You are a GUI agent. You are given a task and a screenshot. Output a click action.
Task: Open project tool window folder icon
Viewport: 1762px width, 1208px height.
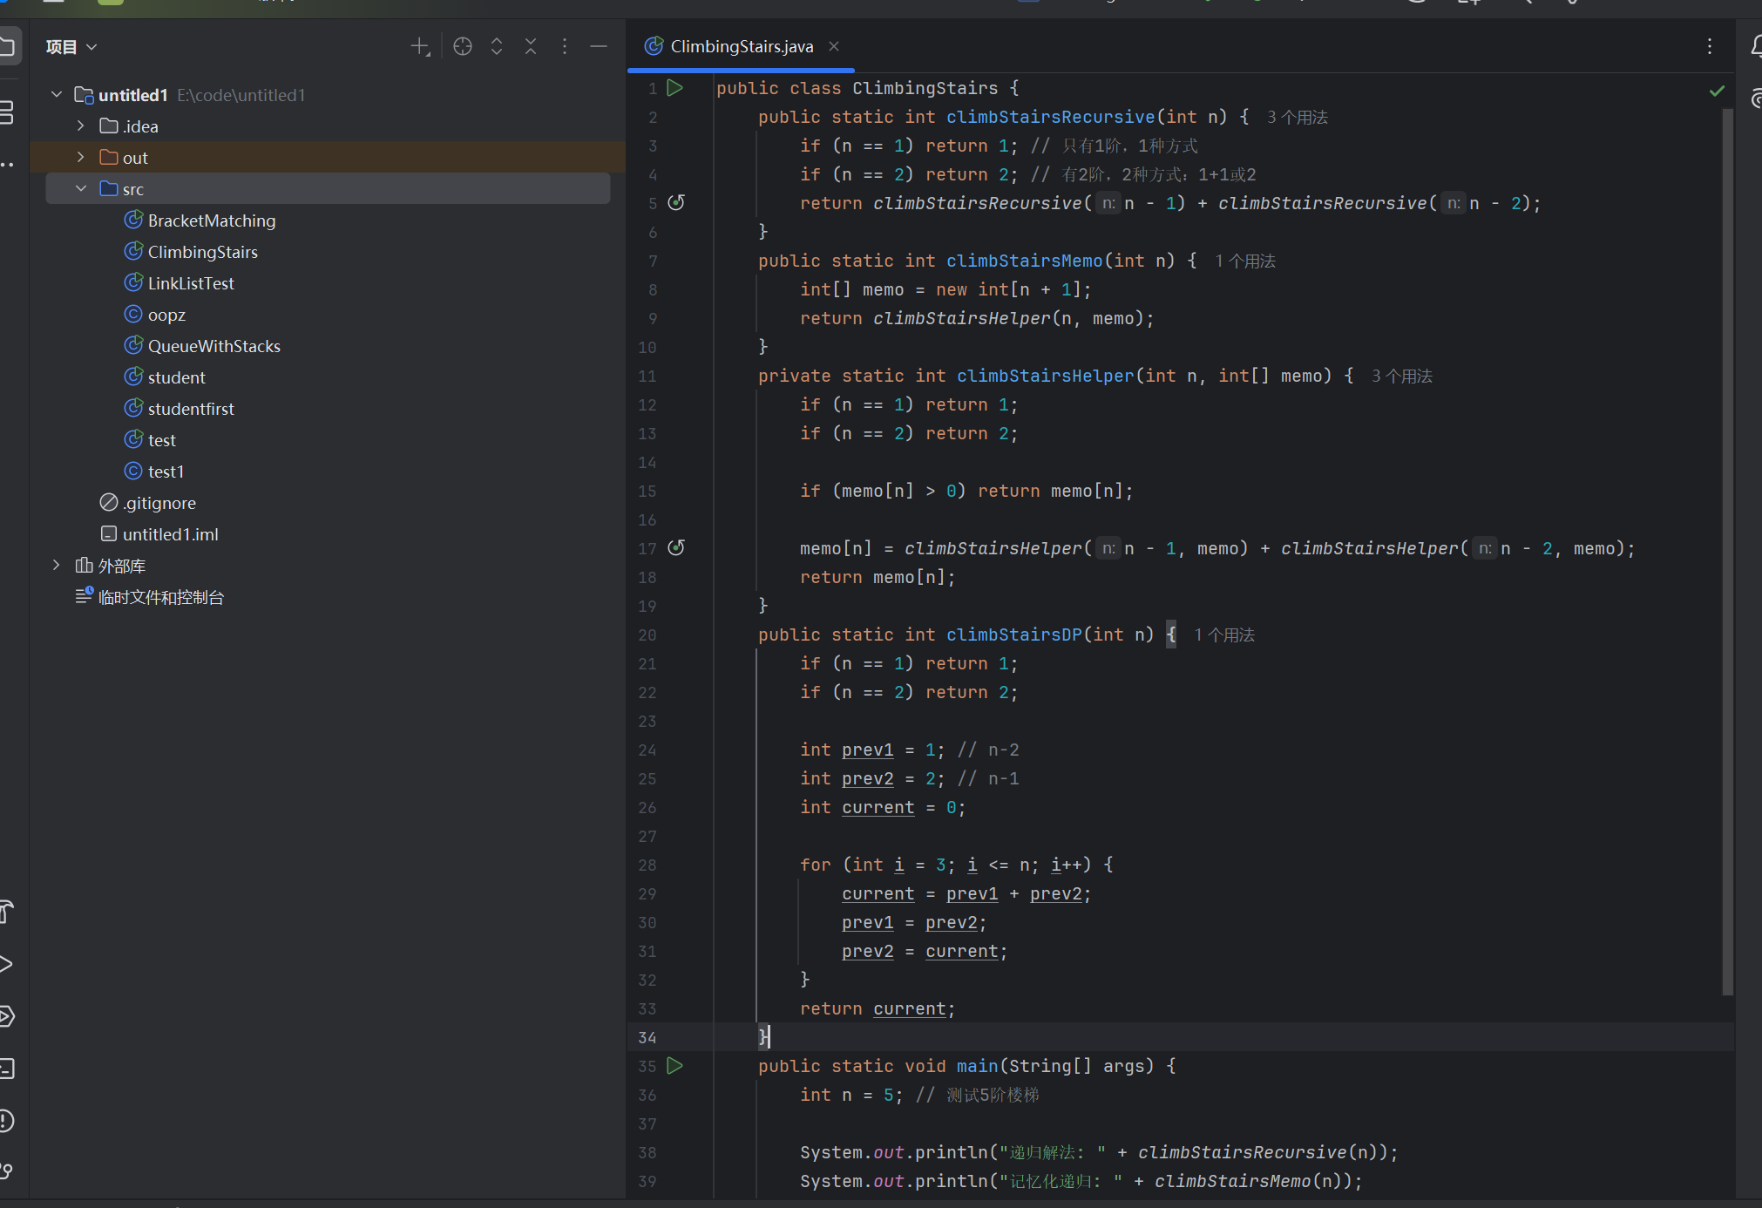pos(9,46)
